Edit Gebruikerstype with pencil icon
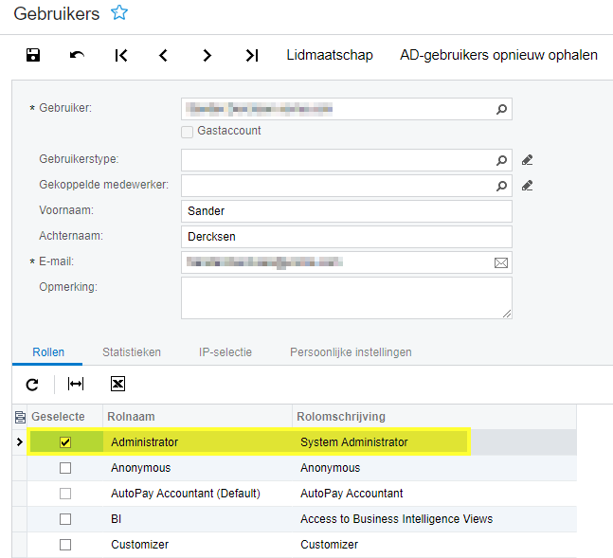Screen dimensions: 613x558 click(x=528, y=160)
